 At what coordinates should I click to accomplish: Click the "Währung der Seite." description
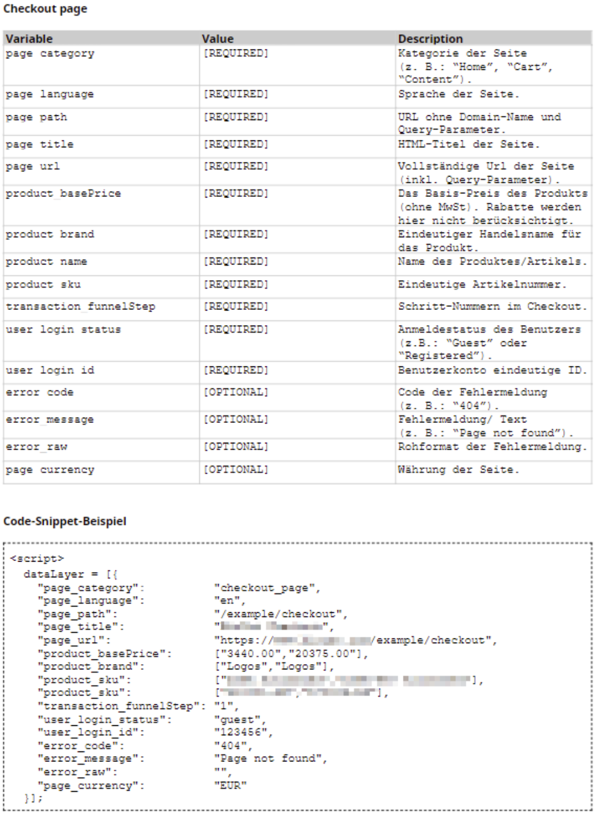458,470
